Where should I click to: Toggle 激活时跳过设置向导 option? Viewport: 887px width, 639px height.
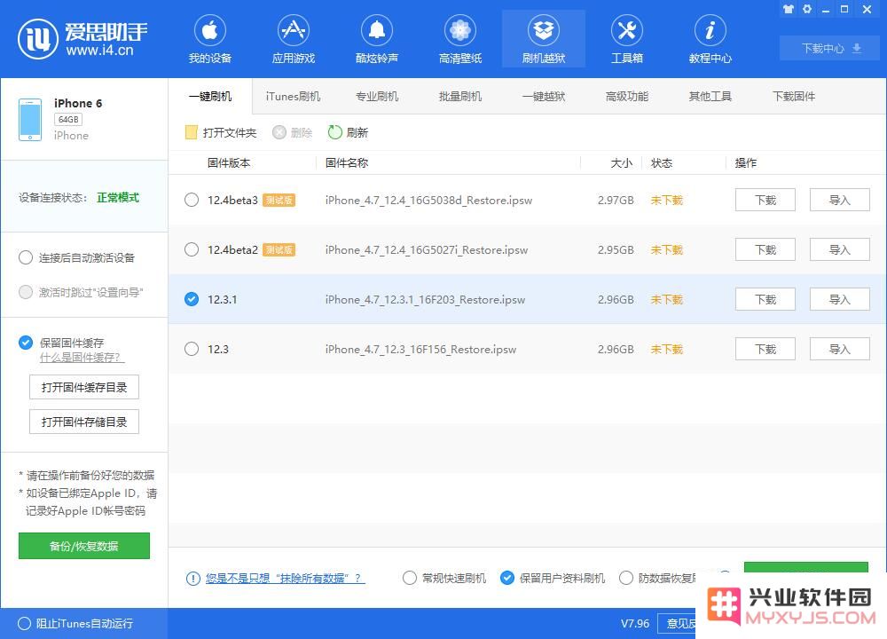[x=26, y=292]
